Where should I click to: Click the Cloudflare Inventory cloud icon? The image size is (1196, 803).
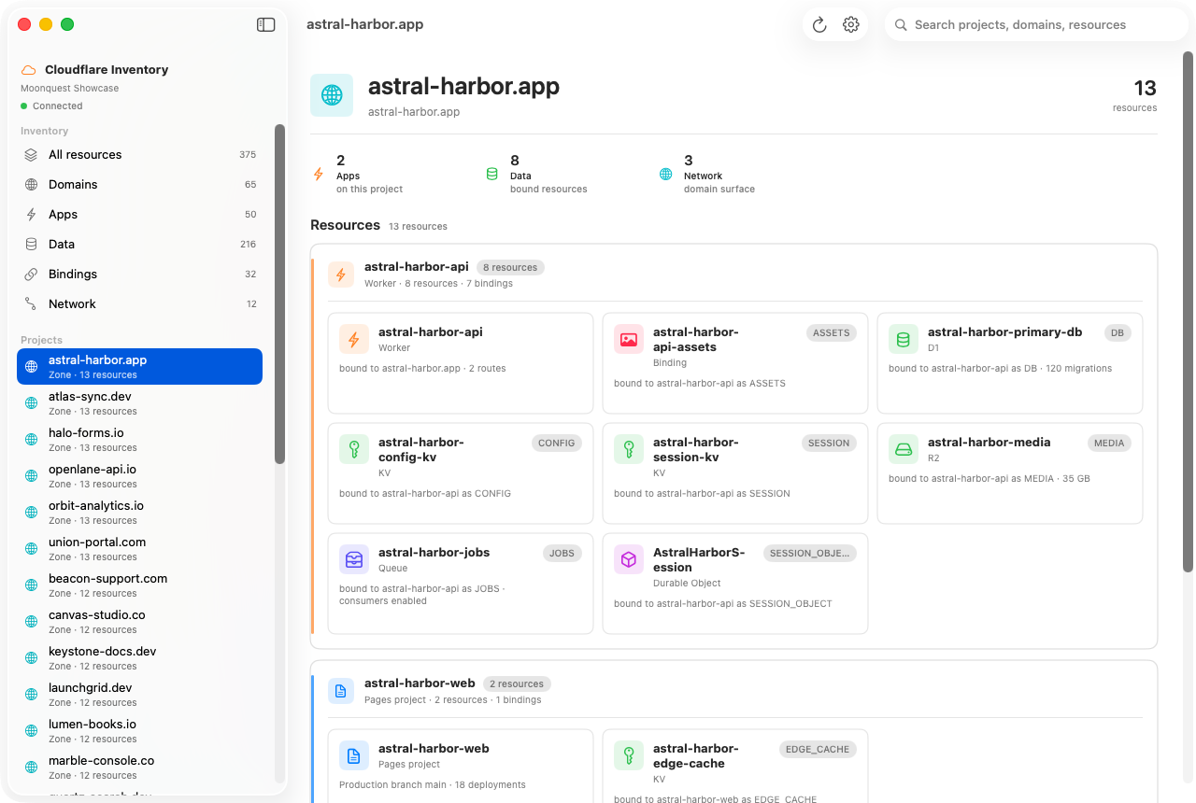29,70
